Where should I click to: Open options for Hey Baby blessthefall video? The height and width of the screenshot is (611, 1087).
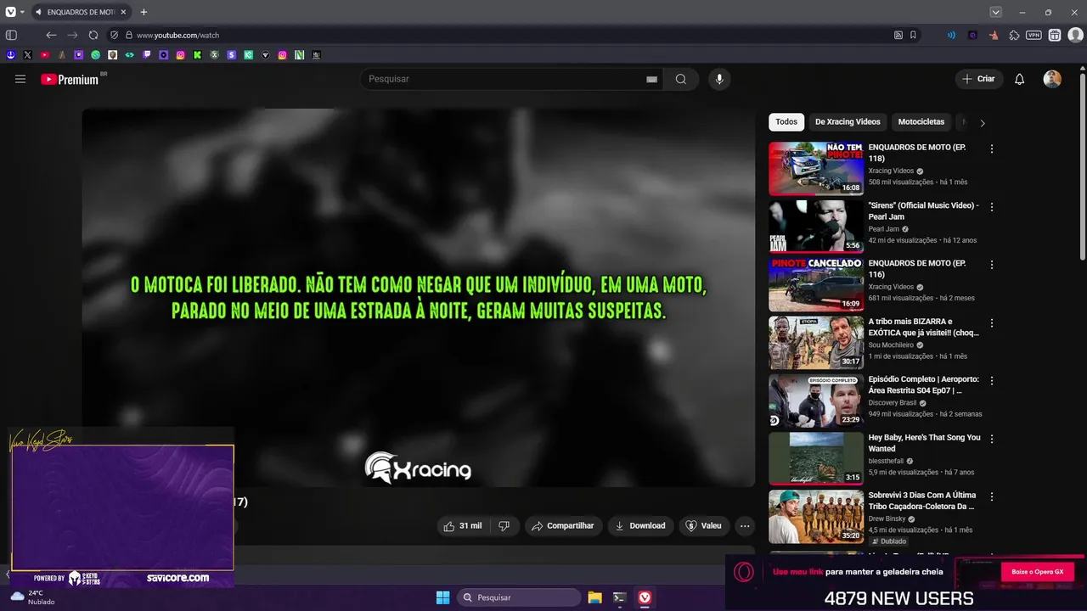992,439
